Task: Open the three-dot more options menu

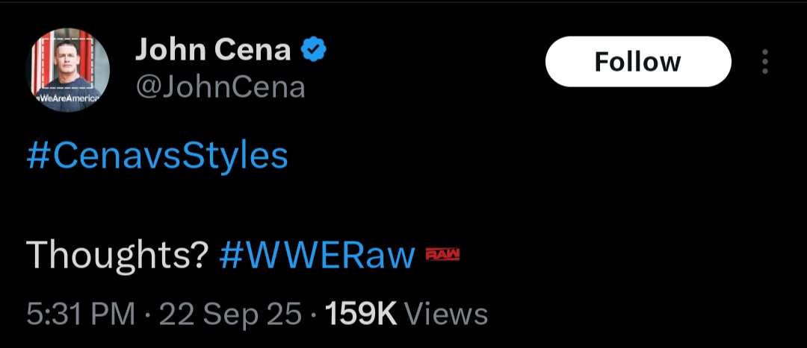Action: point(764,62)
